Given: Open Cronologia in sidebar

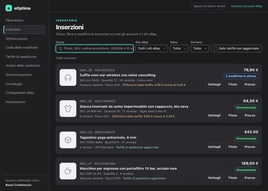Looking at the screenshot, I should (14, 84).
